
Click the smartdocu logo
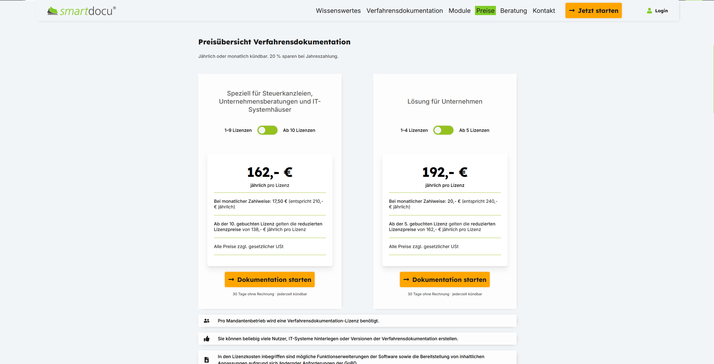click(x=81, y=11)
